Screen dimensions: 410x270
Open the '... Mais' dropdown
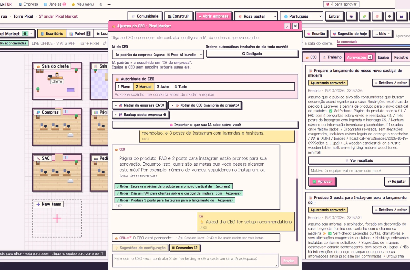pyautogui.click(x=382, y=34)
